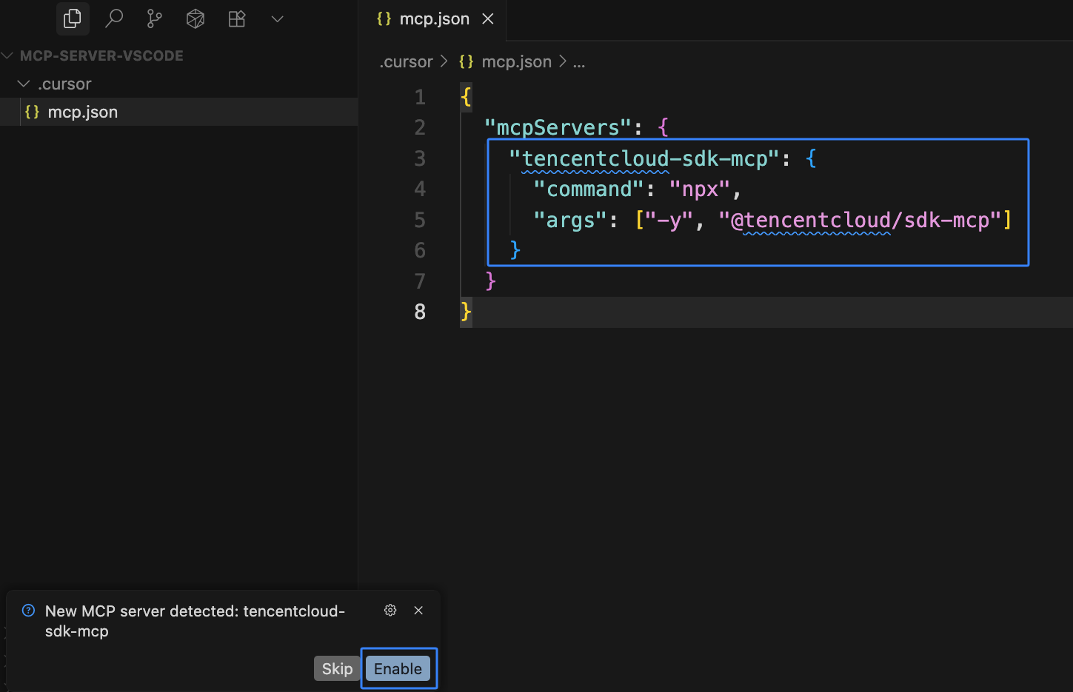This screenshot has width=1073, height=692.
Task: Collapse the .cursor folder
Action: 24,84
